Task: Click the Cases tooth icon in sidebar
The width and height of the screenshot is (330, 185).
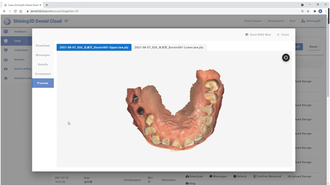Action: [x=6, y=41]
